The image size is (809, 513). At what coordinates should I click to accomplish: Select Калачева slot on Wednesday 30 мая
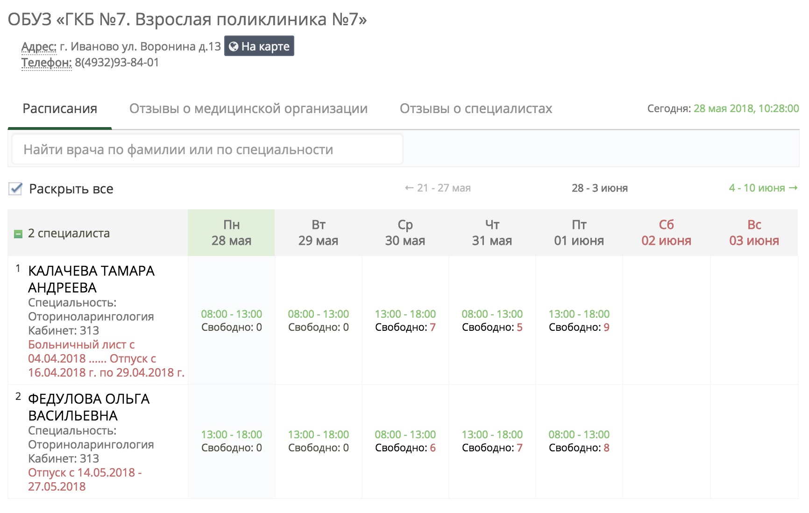405,321
